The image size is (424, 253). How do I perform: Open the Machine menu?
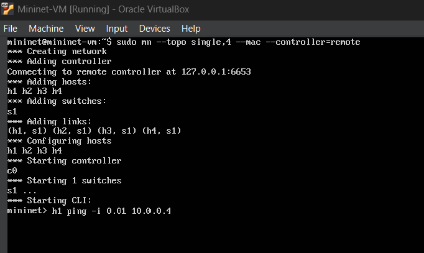pyautogui.click(x=46, y=29)
